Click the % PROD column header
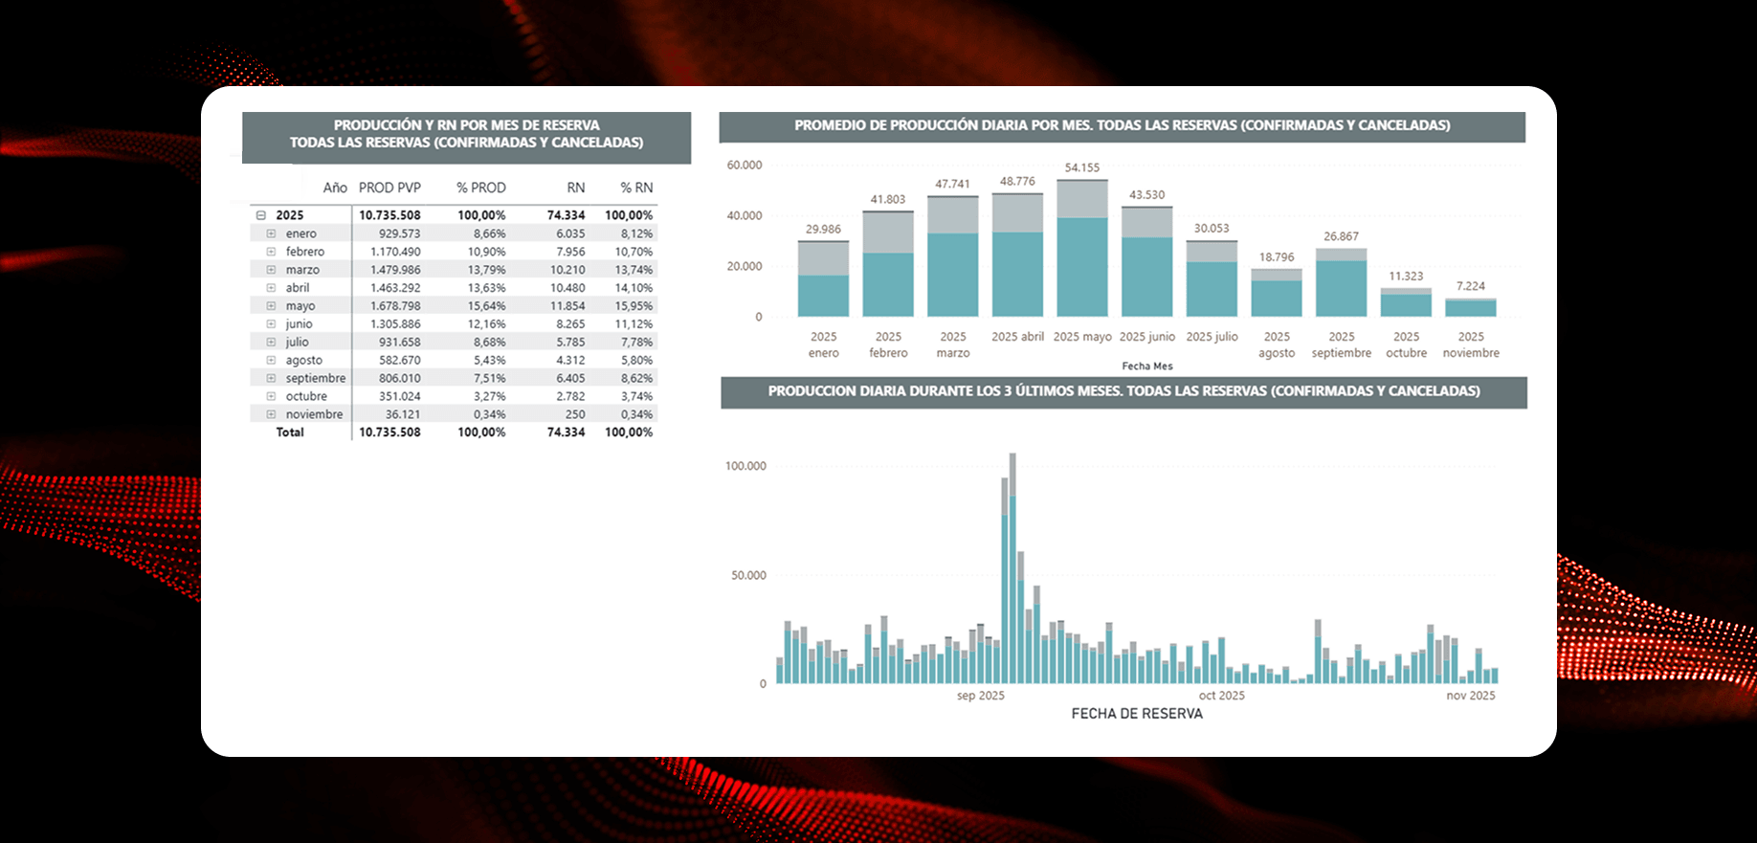This screenshot has width=1757, height=843. (480, 188)
